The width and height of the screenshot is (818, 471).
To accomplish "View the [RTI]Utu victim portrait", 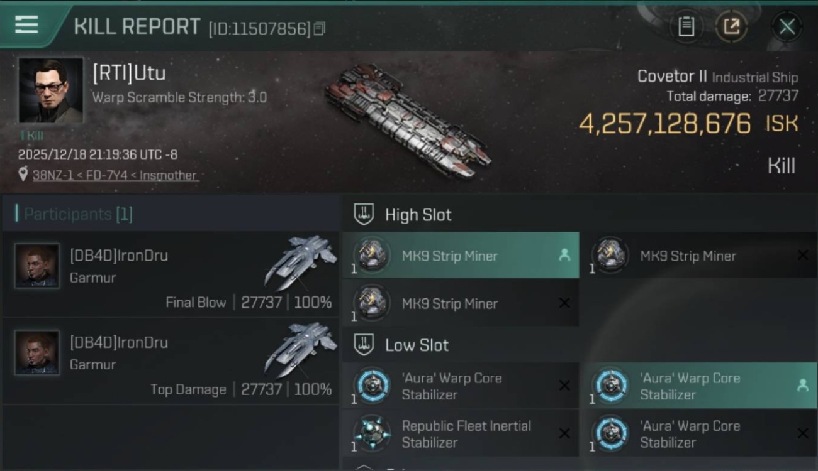I will [50, 90].
